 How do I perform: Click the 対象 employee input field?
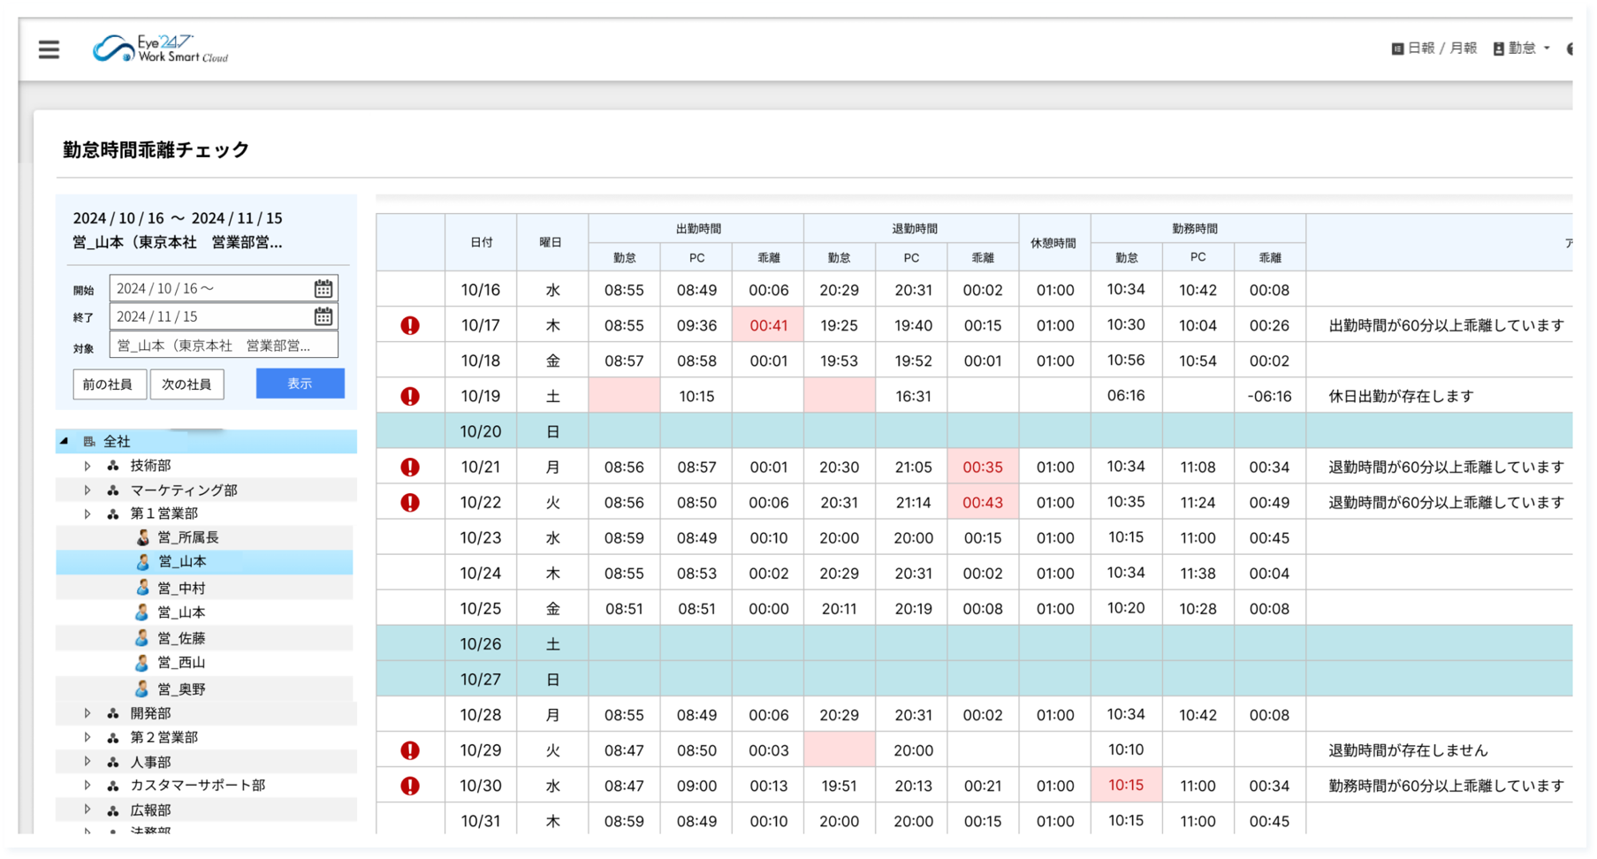(224, 346)
